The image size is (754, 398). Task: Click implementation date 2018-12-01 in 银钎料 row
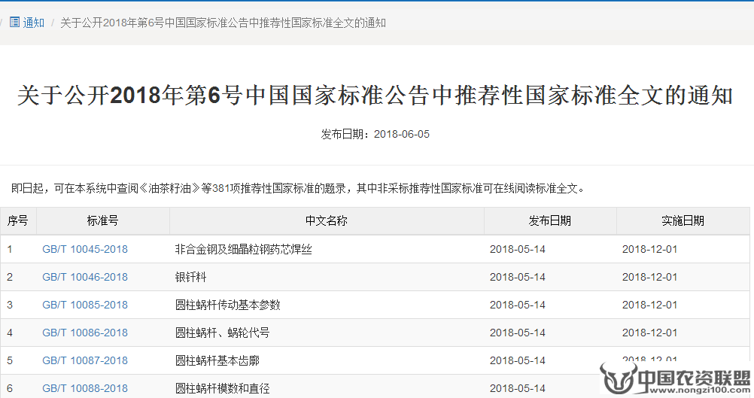[649, 277]
